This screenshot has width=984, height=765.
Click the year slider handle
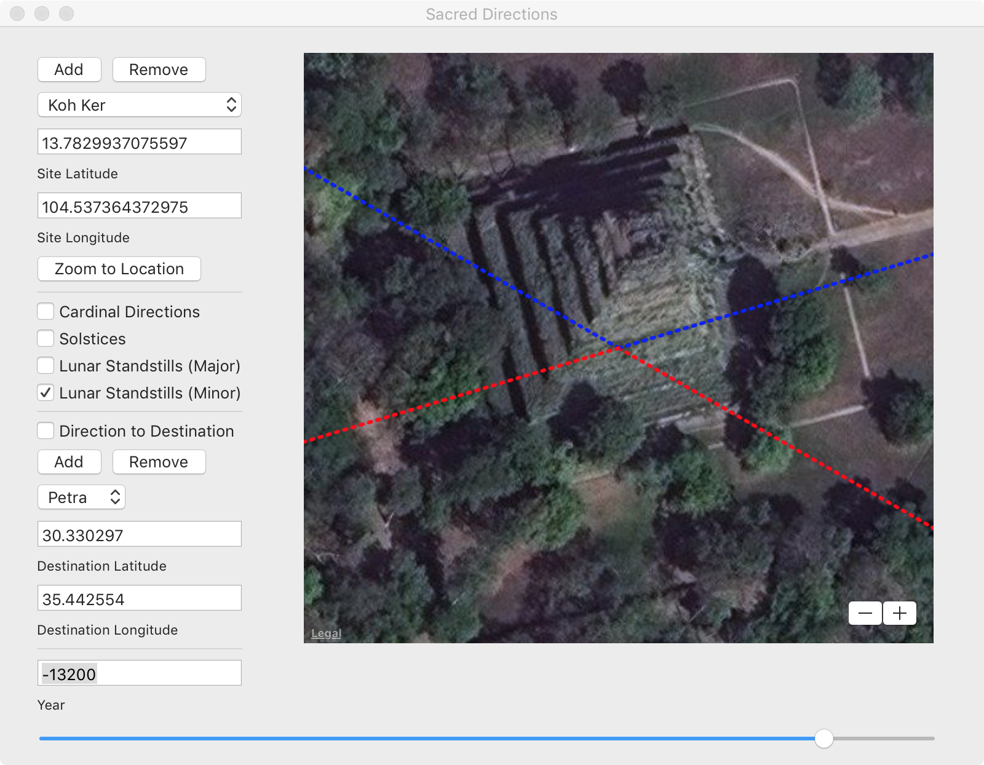[824, 738]
